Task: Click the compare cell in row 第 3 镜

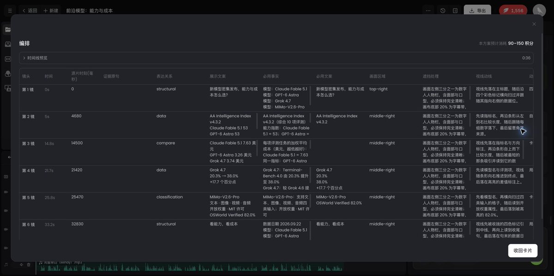Action: pos(166,143)
